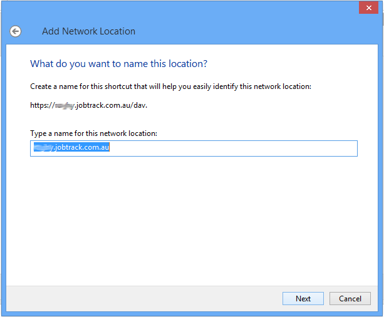Screen dimensions: 384x317
Task: Click the "Create a name for this shortcut" description
Action: click(170, 86)
